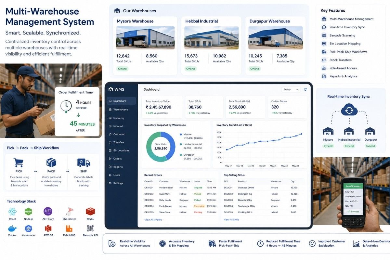This screenshot has height=260, width=390.
Task: Click the Real-time Inventory Sync feature icon
Action: 324,27
